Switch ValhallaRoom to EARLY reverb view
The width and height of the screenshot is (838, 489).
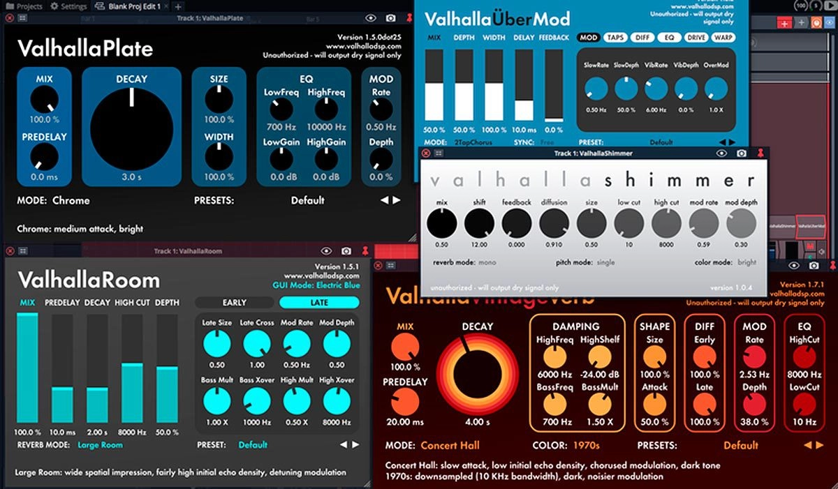[x=234, y=302]
